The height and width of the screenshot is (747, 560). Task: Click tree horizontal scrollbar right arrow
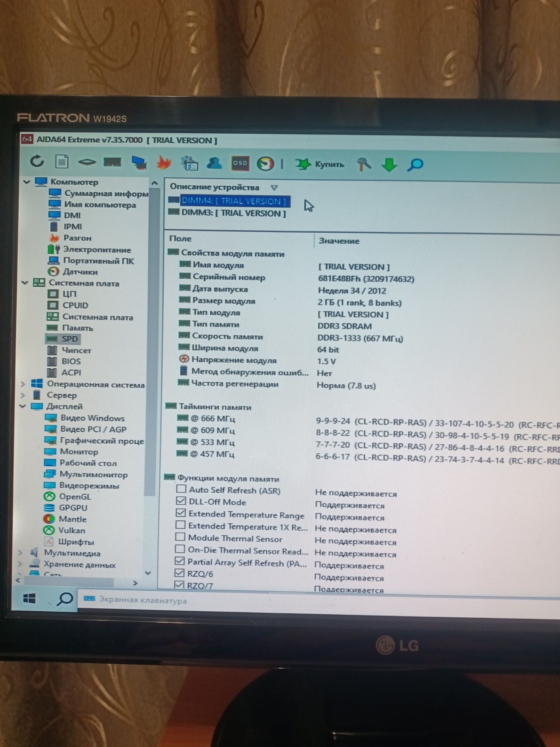[x=135, y=583]
